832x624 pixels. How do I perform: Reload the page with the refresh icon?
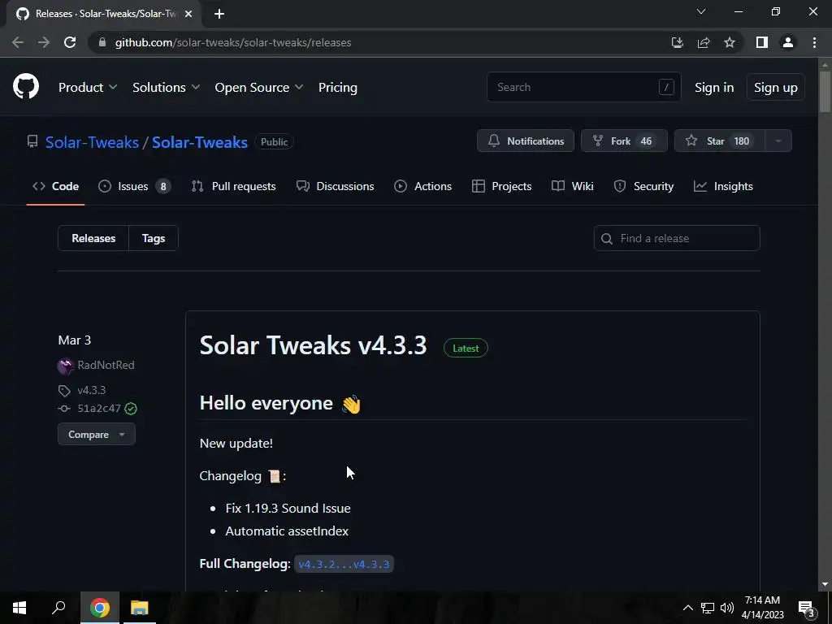coord(70,42)
